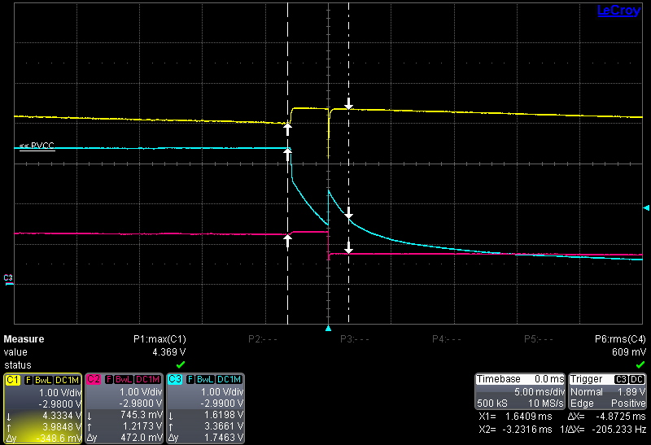Select the empty P5 measurement slot
The image size is (651, 445).
(539, 339)
